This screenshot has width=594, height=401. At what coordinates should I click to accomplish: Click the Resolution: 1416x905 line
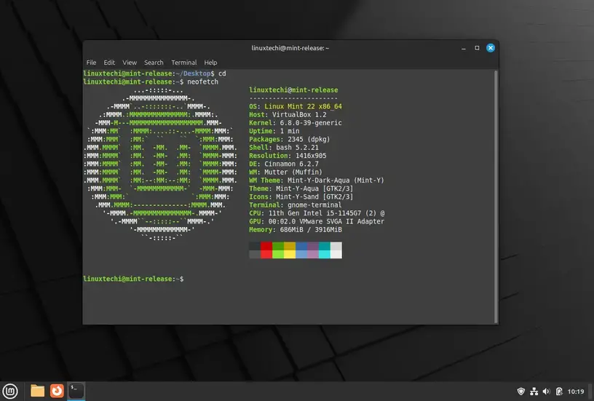[288, 156]
